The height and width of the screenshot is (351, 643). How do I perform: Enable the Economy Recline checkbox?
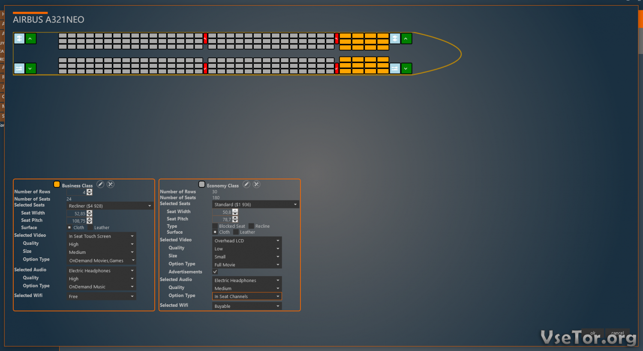(x=252, y=226)
